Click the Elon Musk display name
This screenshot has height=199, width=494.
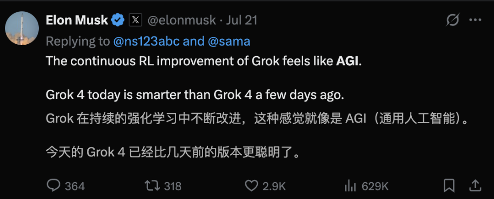click(77, 20)
